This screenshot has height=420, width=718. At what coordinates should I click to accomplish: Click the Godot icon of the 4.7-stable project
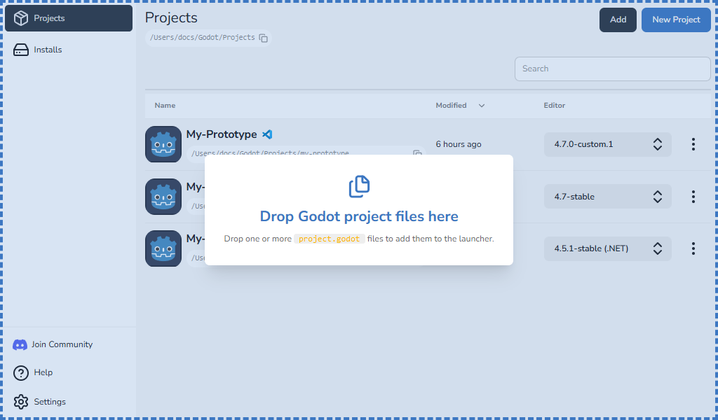[x=163, y=197]
